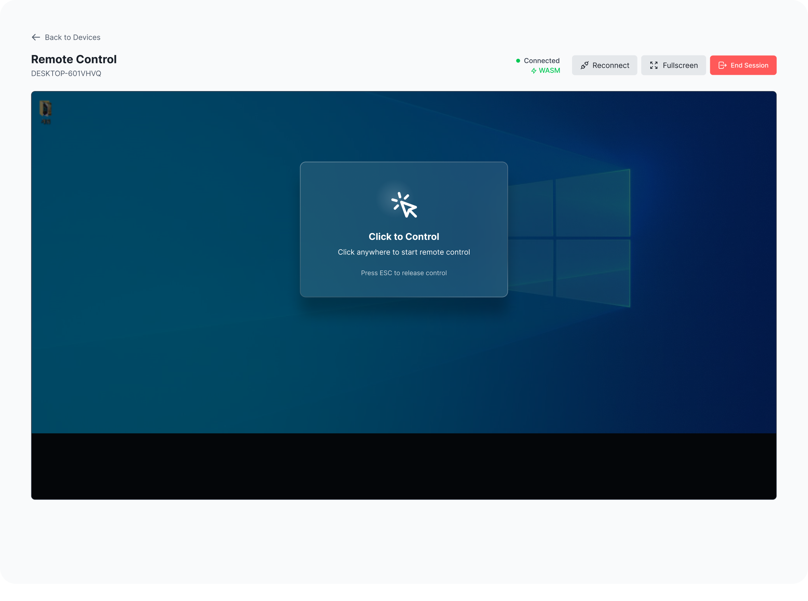Click the plug icon on Reconnect

tap(585, 65)
